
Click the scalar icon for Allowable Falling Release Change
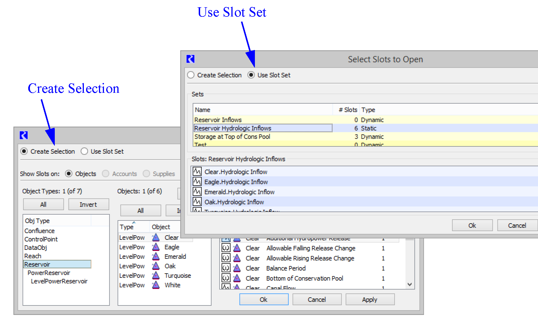click(226, 248)
